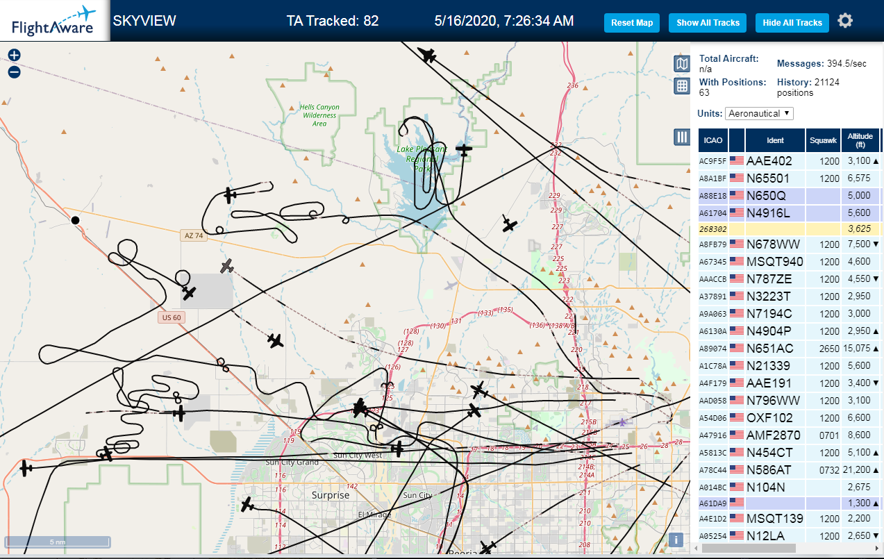Reset the map view

[632, 22]
